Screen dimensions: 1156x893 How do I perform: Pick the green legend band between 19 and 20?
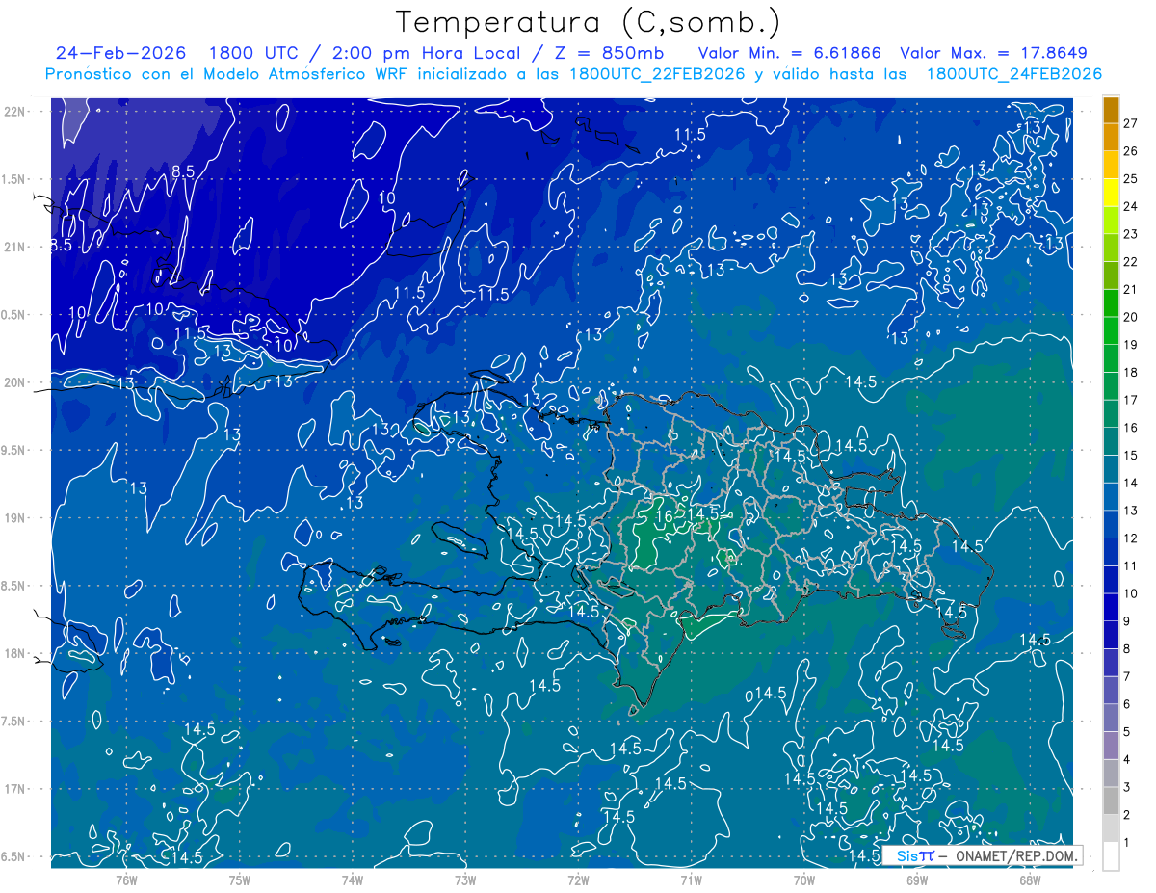coord(1111,330)
